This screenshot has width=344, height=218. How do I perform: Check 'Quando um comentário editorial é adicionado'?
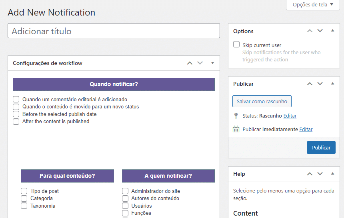[x=16, y=99]
